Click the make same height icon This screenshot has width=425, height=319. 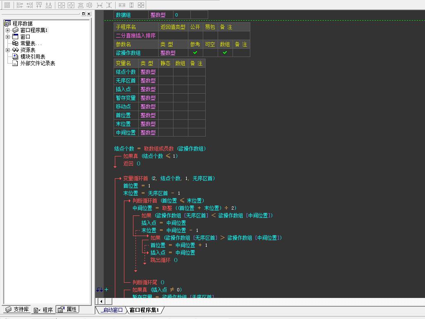[x=131, y=5]
